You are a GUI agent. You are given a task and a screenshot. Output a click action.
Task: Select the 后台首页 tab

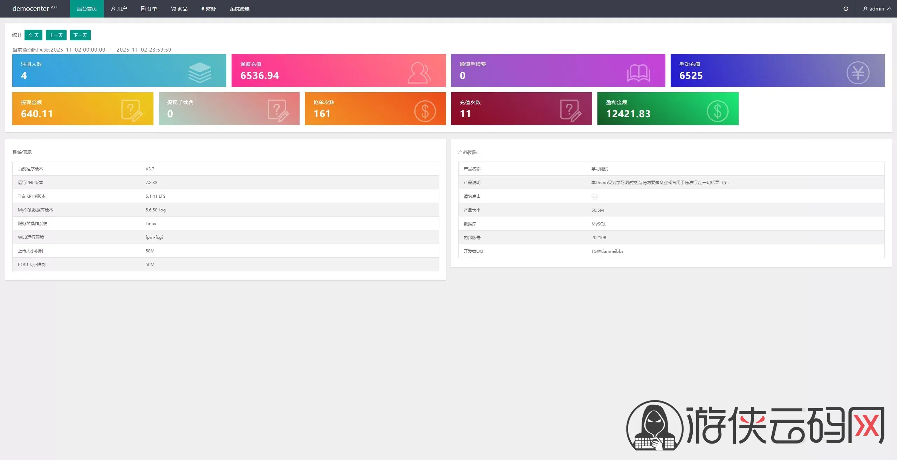tap(87, 9)
